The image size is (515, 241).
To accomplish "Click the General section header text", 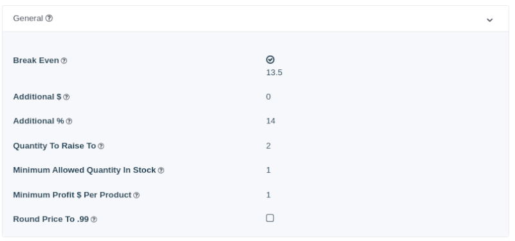I will pos(28,19).
